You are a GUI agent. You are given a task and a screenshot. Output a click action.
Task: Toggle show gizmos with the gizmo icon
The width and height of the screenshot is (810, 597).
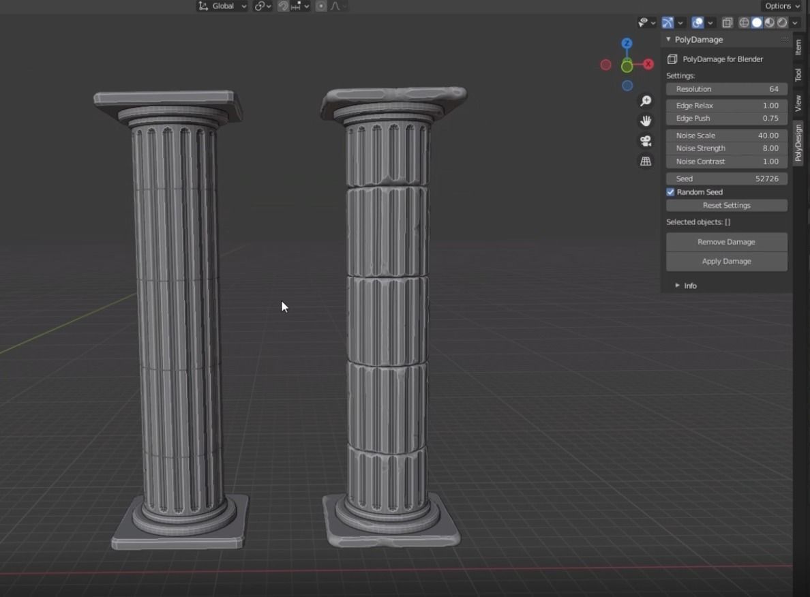(668, 22)
